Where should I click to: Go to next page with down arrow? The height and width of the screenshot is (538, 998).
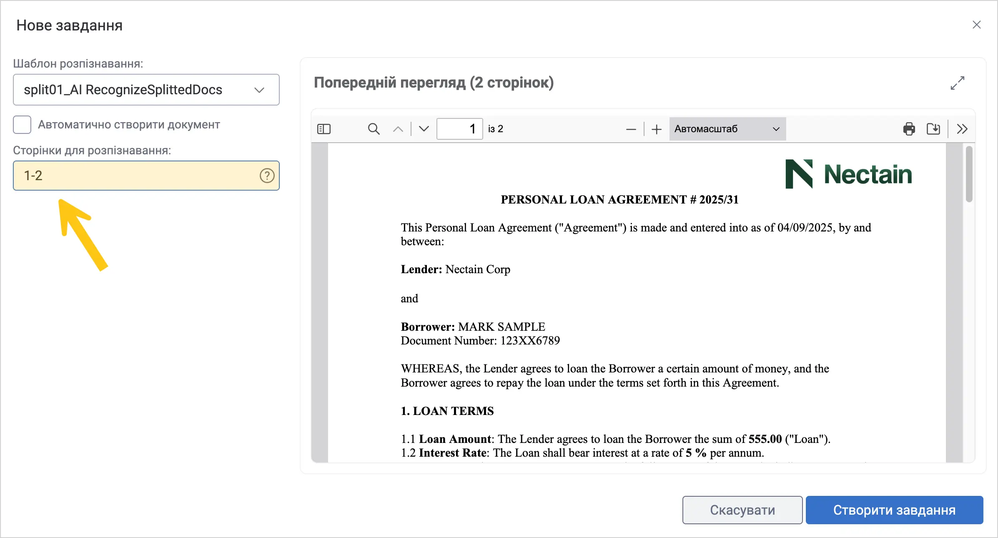click(x=424, y=129)
